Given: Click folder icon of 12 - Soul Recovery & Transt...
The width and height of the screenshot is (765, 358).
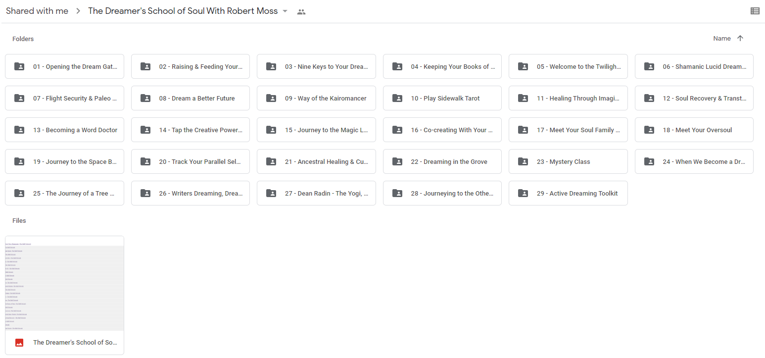Looking at the screenshot, I should (649, 98).
